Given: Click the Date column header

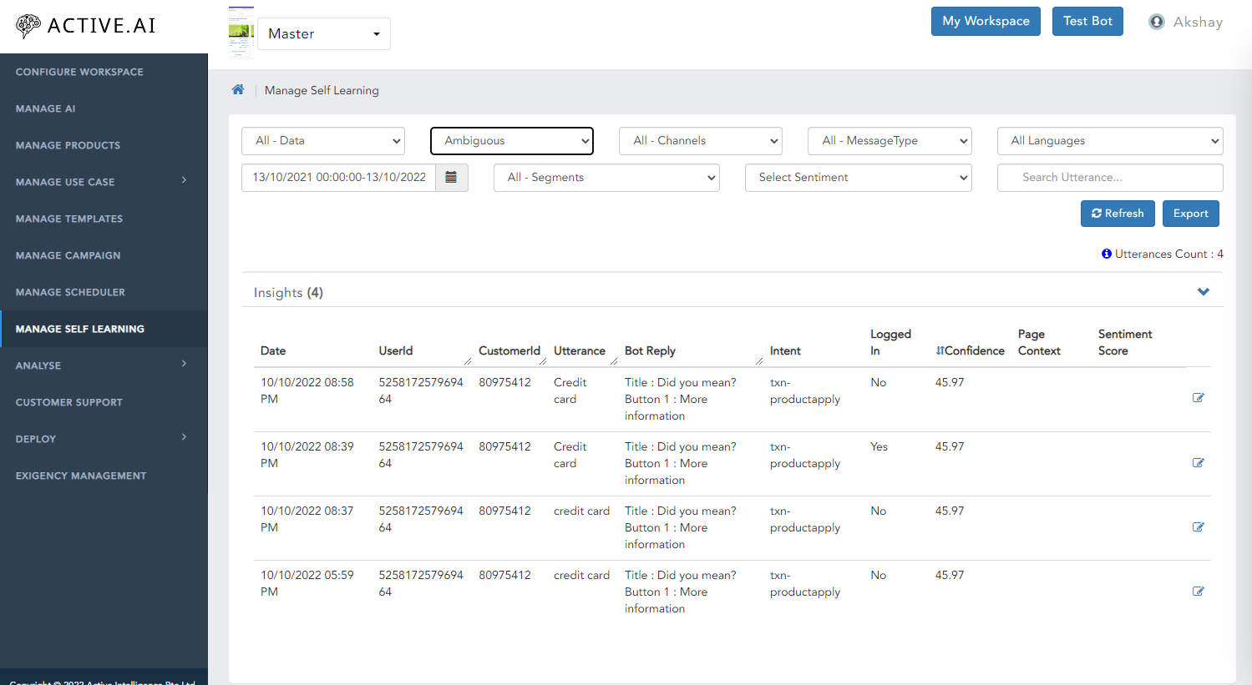Looking at the screenshot, I should [273, 350].
